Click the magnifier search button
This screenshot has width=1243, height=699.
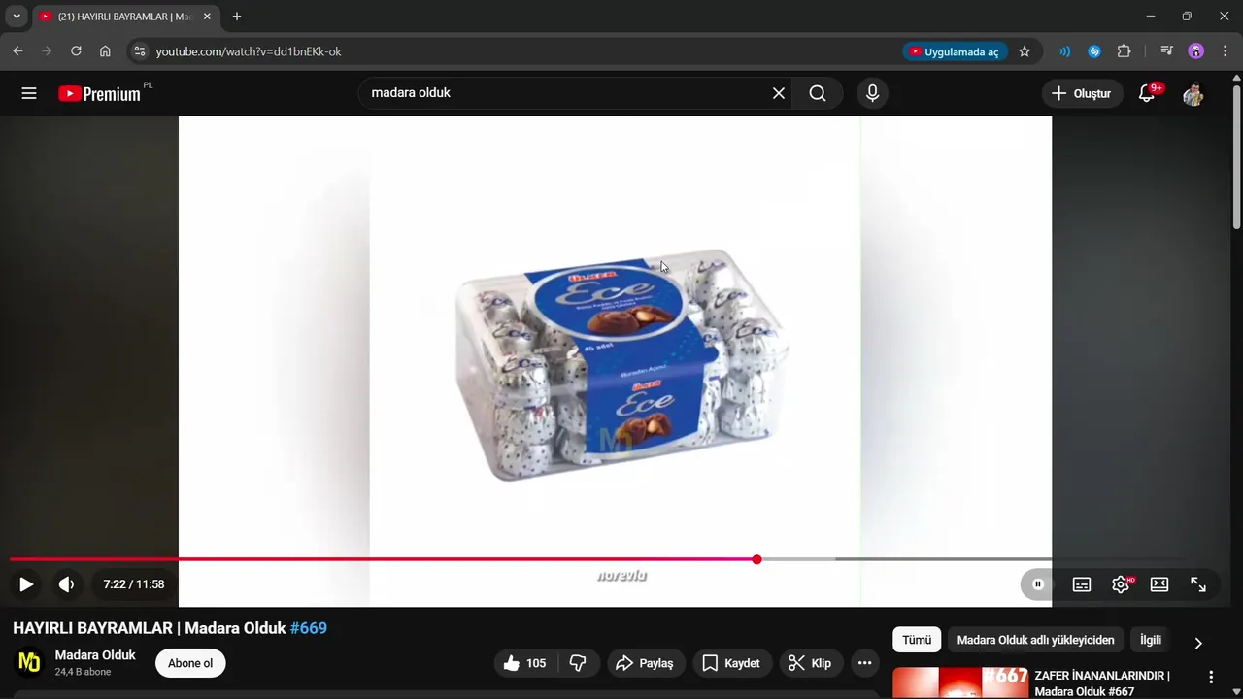tap(818, 93)
